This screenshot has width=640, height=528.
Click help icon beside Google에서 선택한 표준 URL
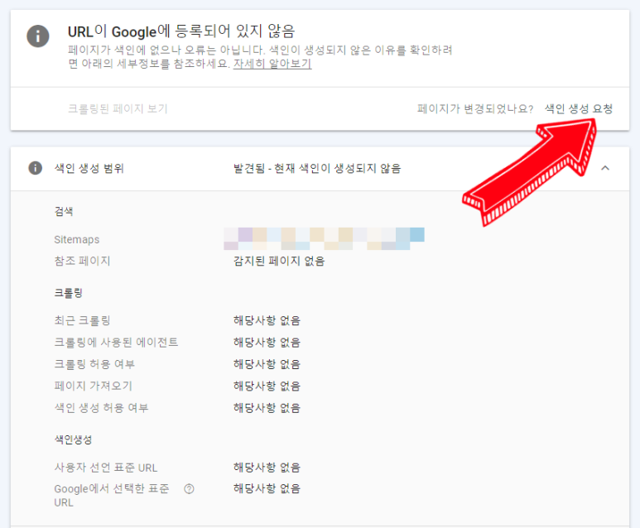tap(189, 488)
